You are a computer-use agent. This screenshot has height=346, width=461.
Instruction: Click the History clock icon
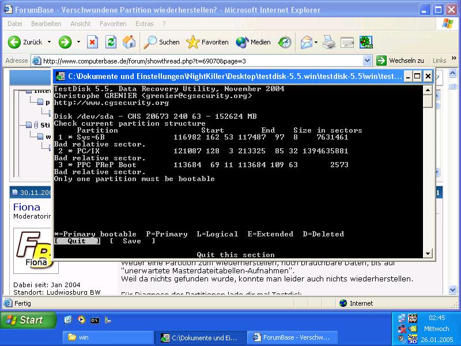coord(285,42)
